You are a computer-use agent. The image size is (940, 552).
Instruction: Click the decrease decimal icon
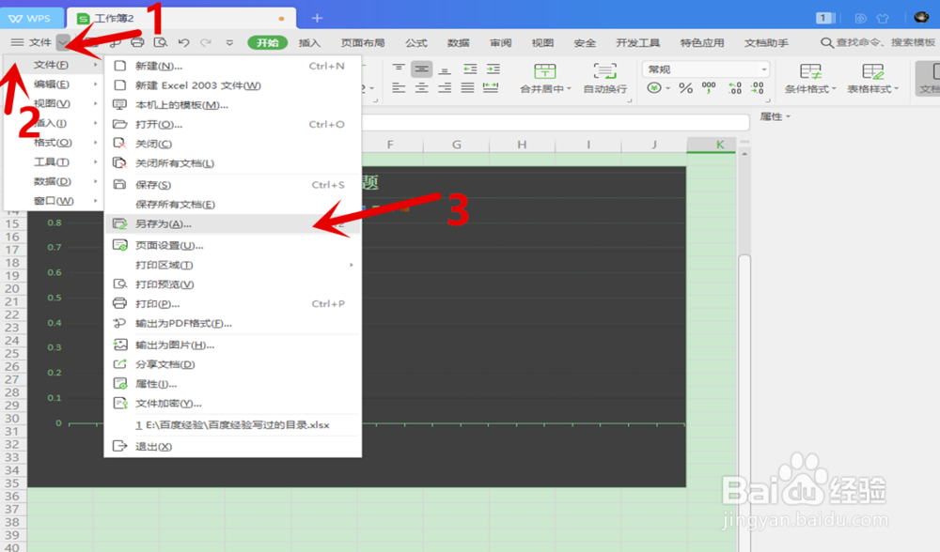tap(757, 88)
